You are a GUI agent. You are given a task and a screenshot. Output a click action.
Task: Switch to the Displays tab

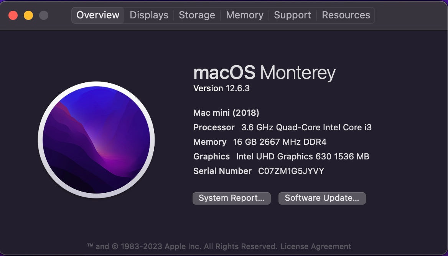[148, 15]
